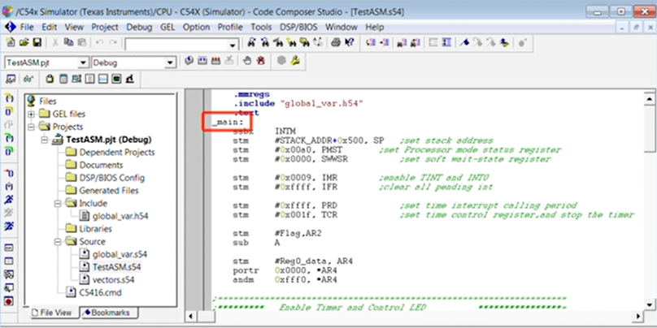Click the context Help pointer icon
This screenshot has width=657, height=328.
pos(350,43)
